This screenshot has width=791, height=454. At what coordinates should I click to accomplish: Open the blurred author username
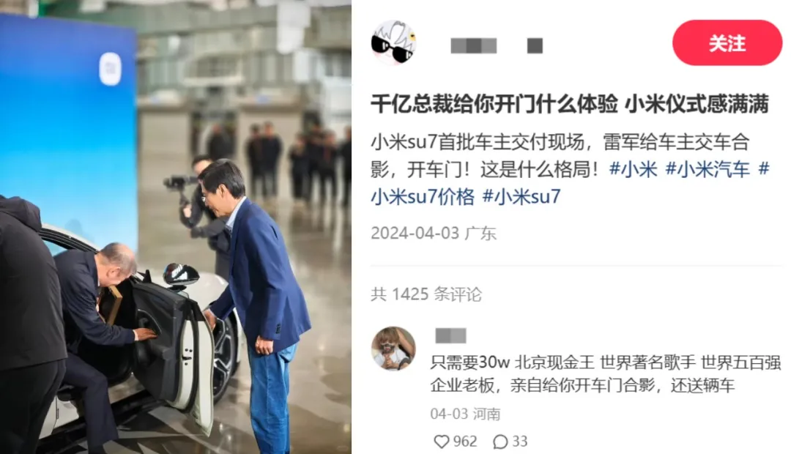[x=473, y=46]
